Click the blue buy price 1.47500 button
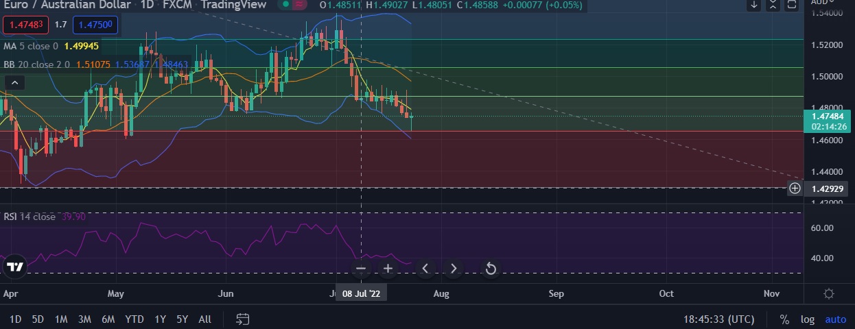This screenshot has width=855, height=329. coord(96,26)
